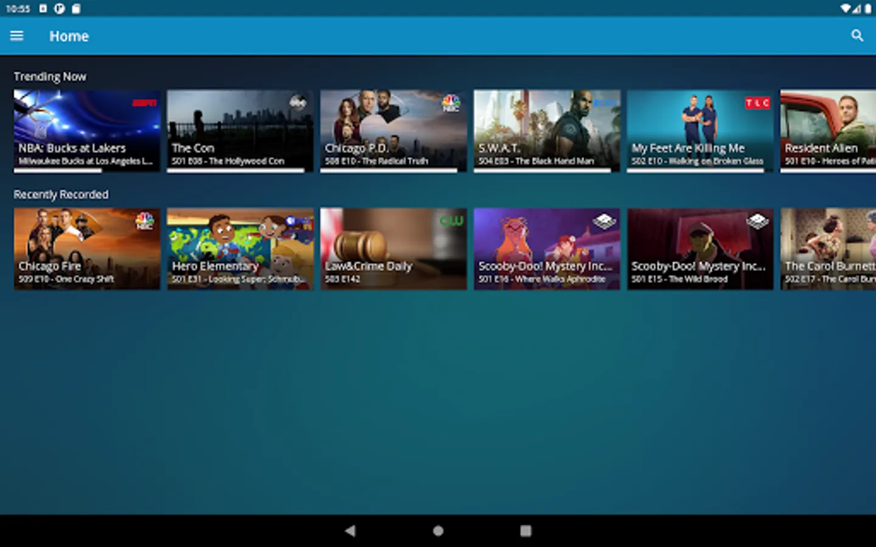876x547 pixels.
Task: Click 'S04 E03 - The Black Hand Man' subtitle
Action: pyautogui.click(x=535, y=161)
